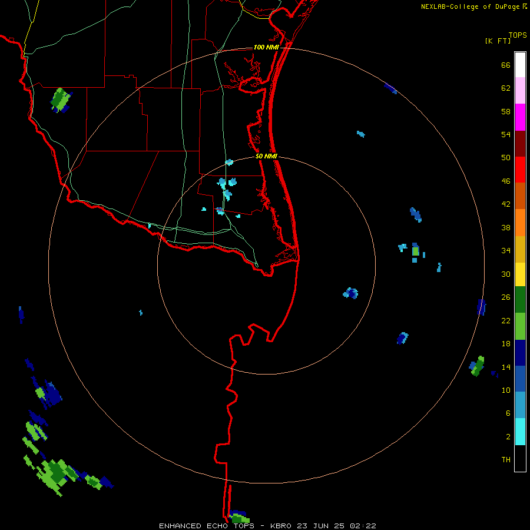Click the 66 scale value label

pyautogui.click(x=506, y=65)
